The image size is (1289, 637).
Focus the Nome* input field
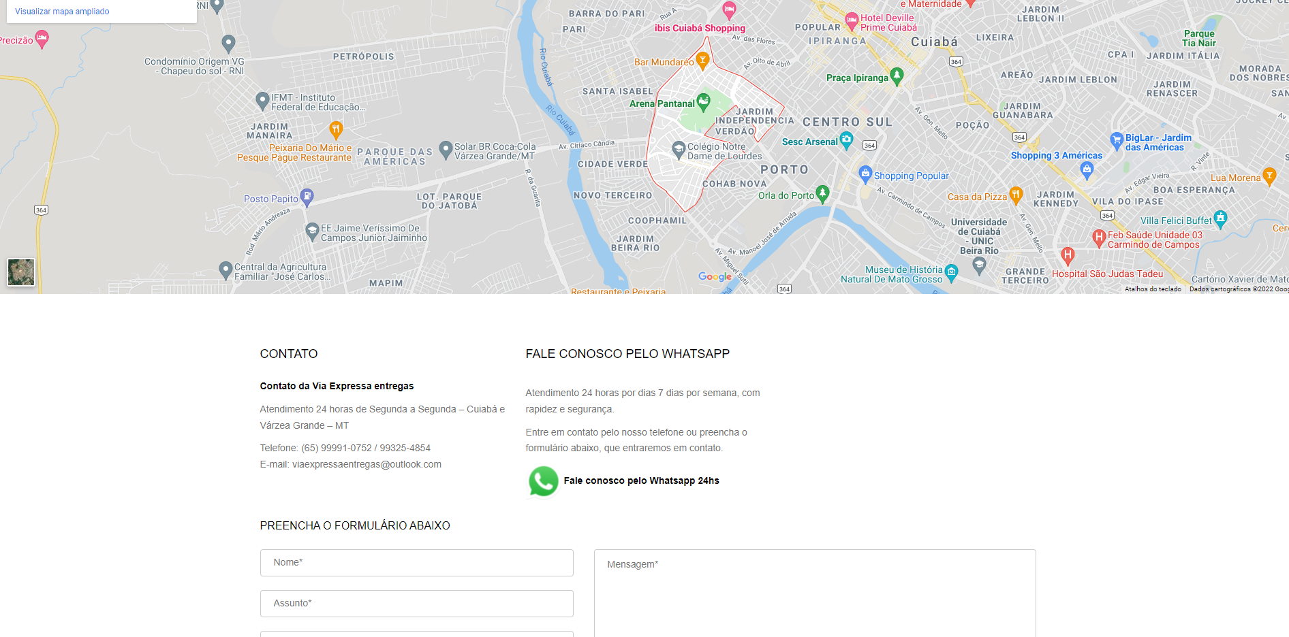pos(416,563)
